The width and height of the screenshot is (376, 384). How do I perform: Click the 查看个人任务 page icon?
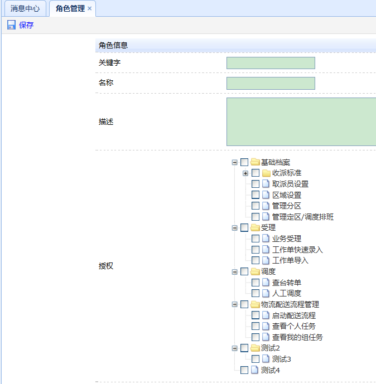[x=266, y=326]
